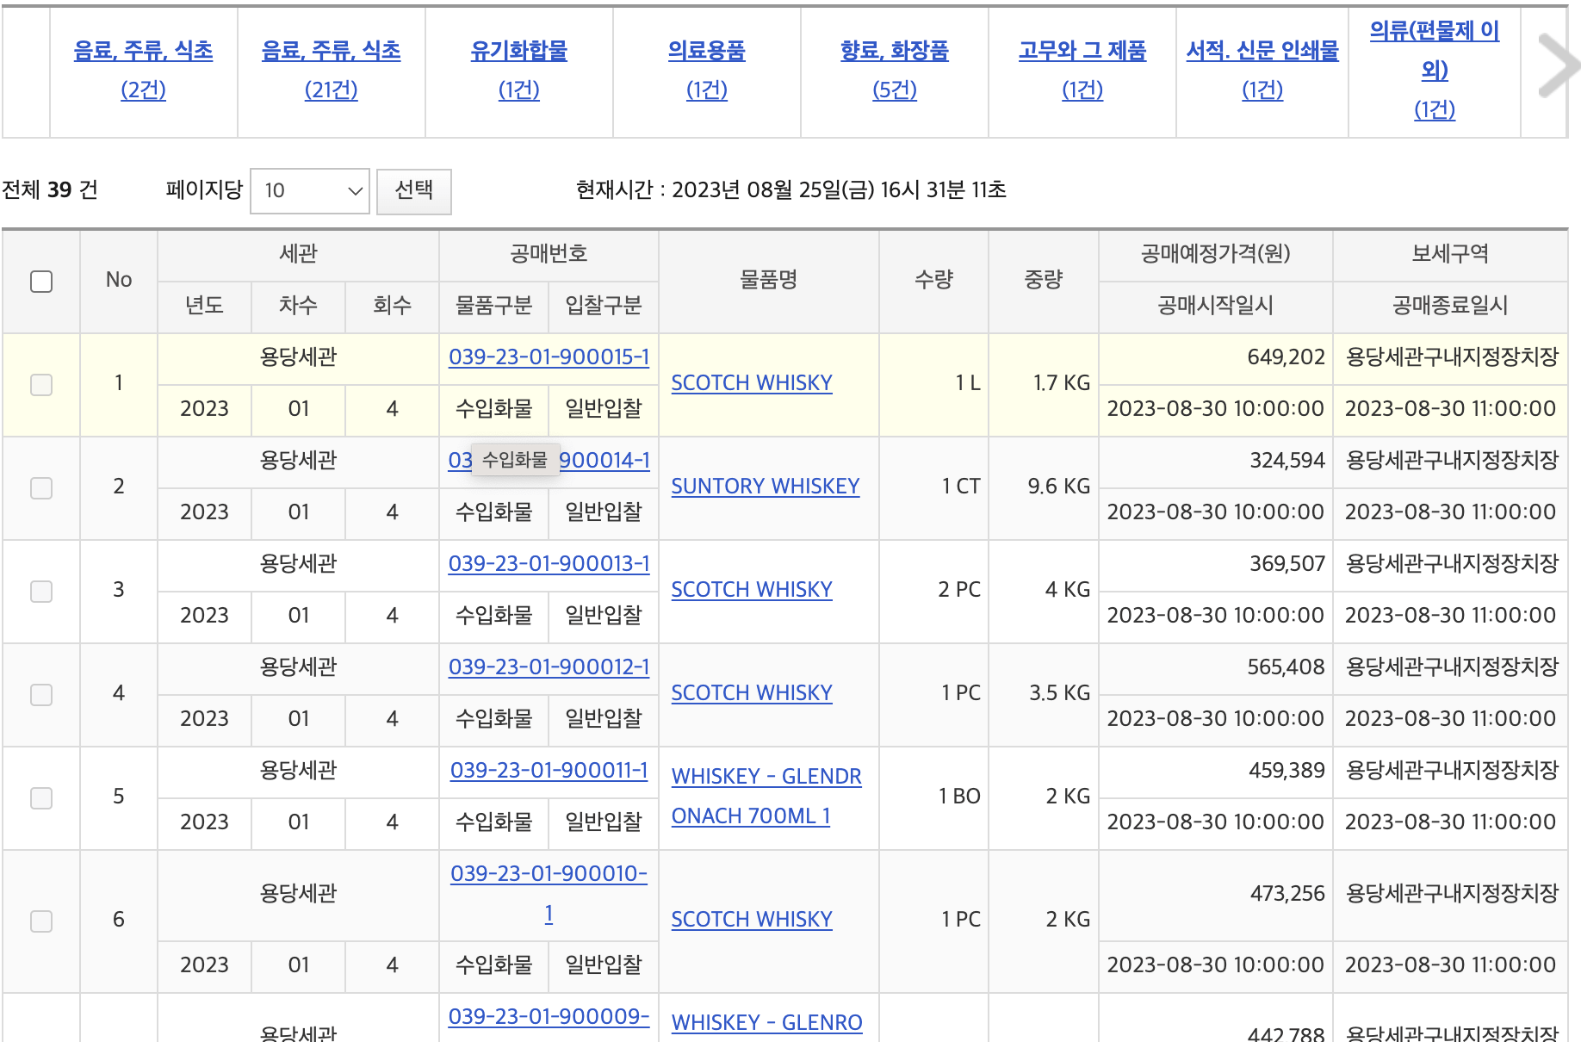This screenshot has height=1042, width=1581.
Task: Click the 현재시간 timestamp text
Action: [x=791, y=190]
